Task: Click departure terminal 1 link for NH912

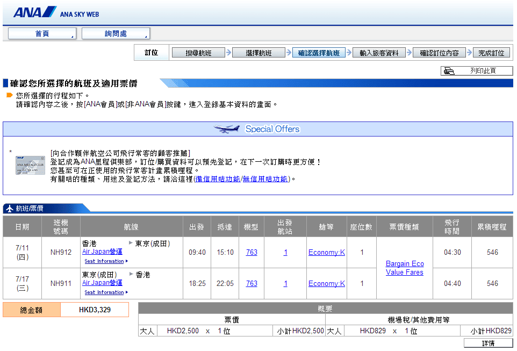Action: [285, 252]
